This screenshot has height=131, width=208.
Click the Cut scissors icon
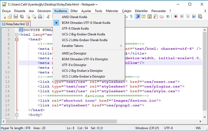coord(48,17)
